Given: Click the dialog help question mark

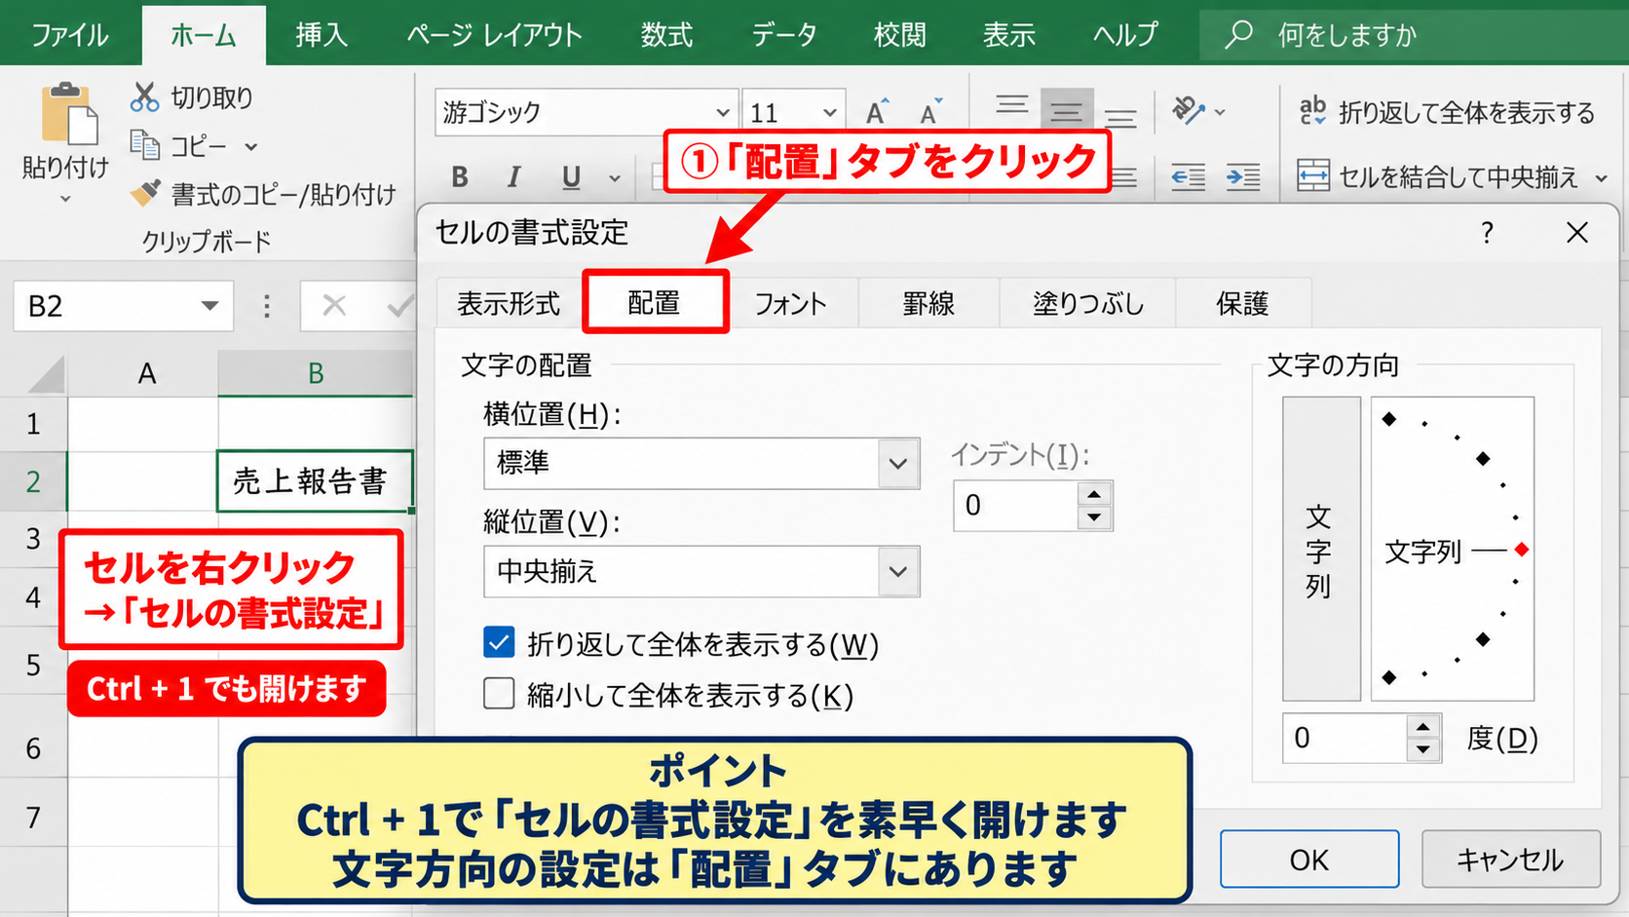Looking at the screenshot, I should 1487,233.
